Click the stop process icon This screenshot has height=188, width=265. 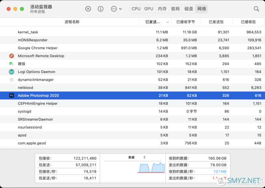(x=88, y=9)
